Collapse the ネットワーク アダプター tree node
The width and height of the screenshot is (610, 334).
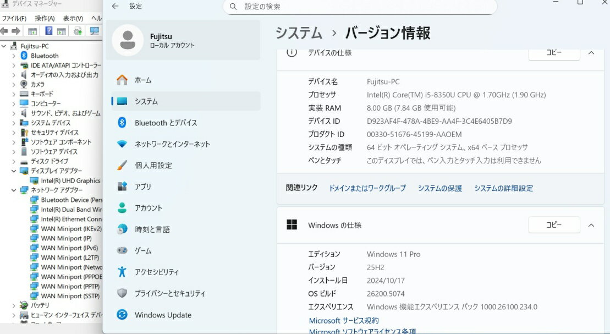click(x=14, y=190)
